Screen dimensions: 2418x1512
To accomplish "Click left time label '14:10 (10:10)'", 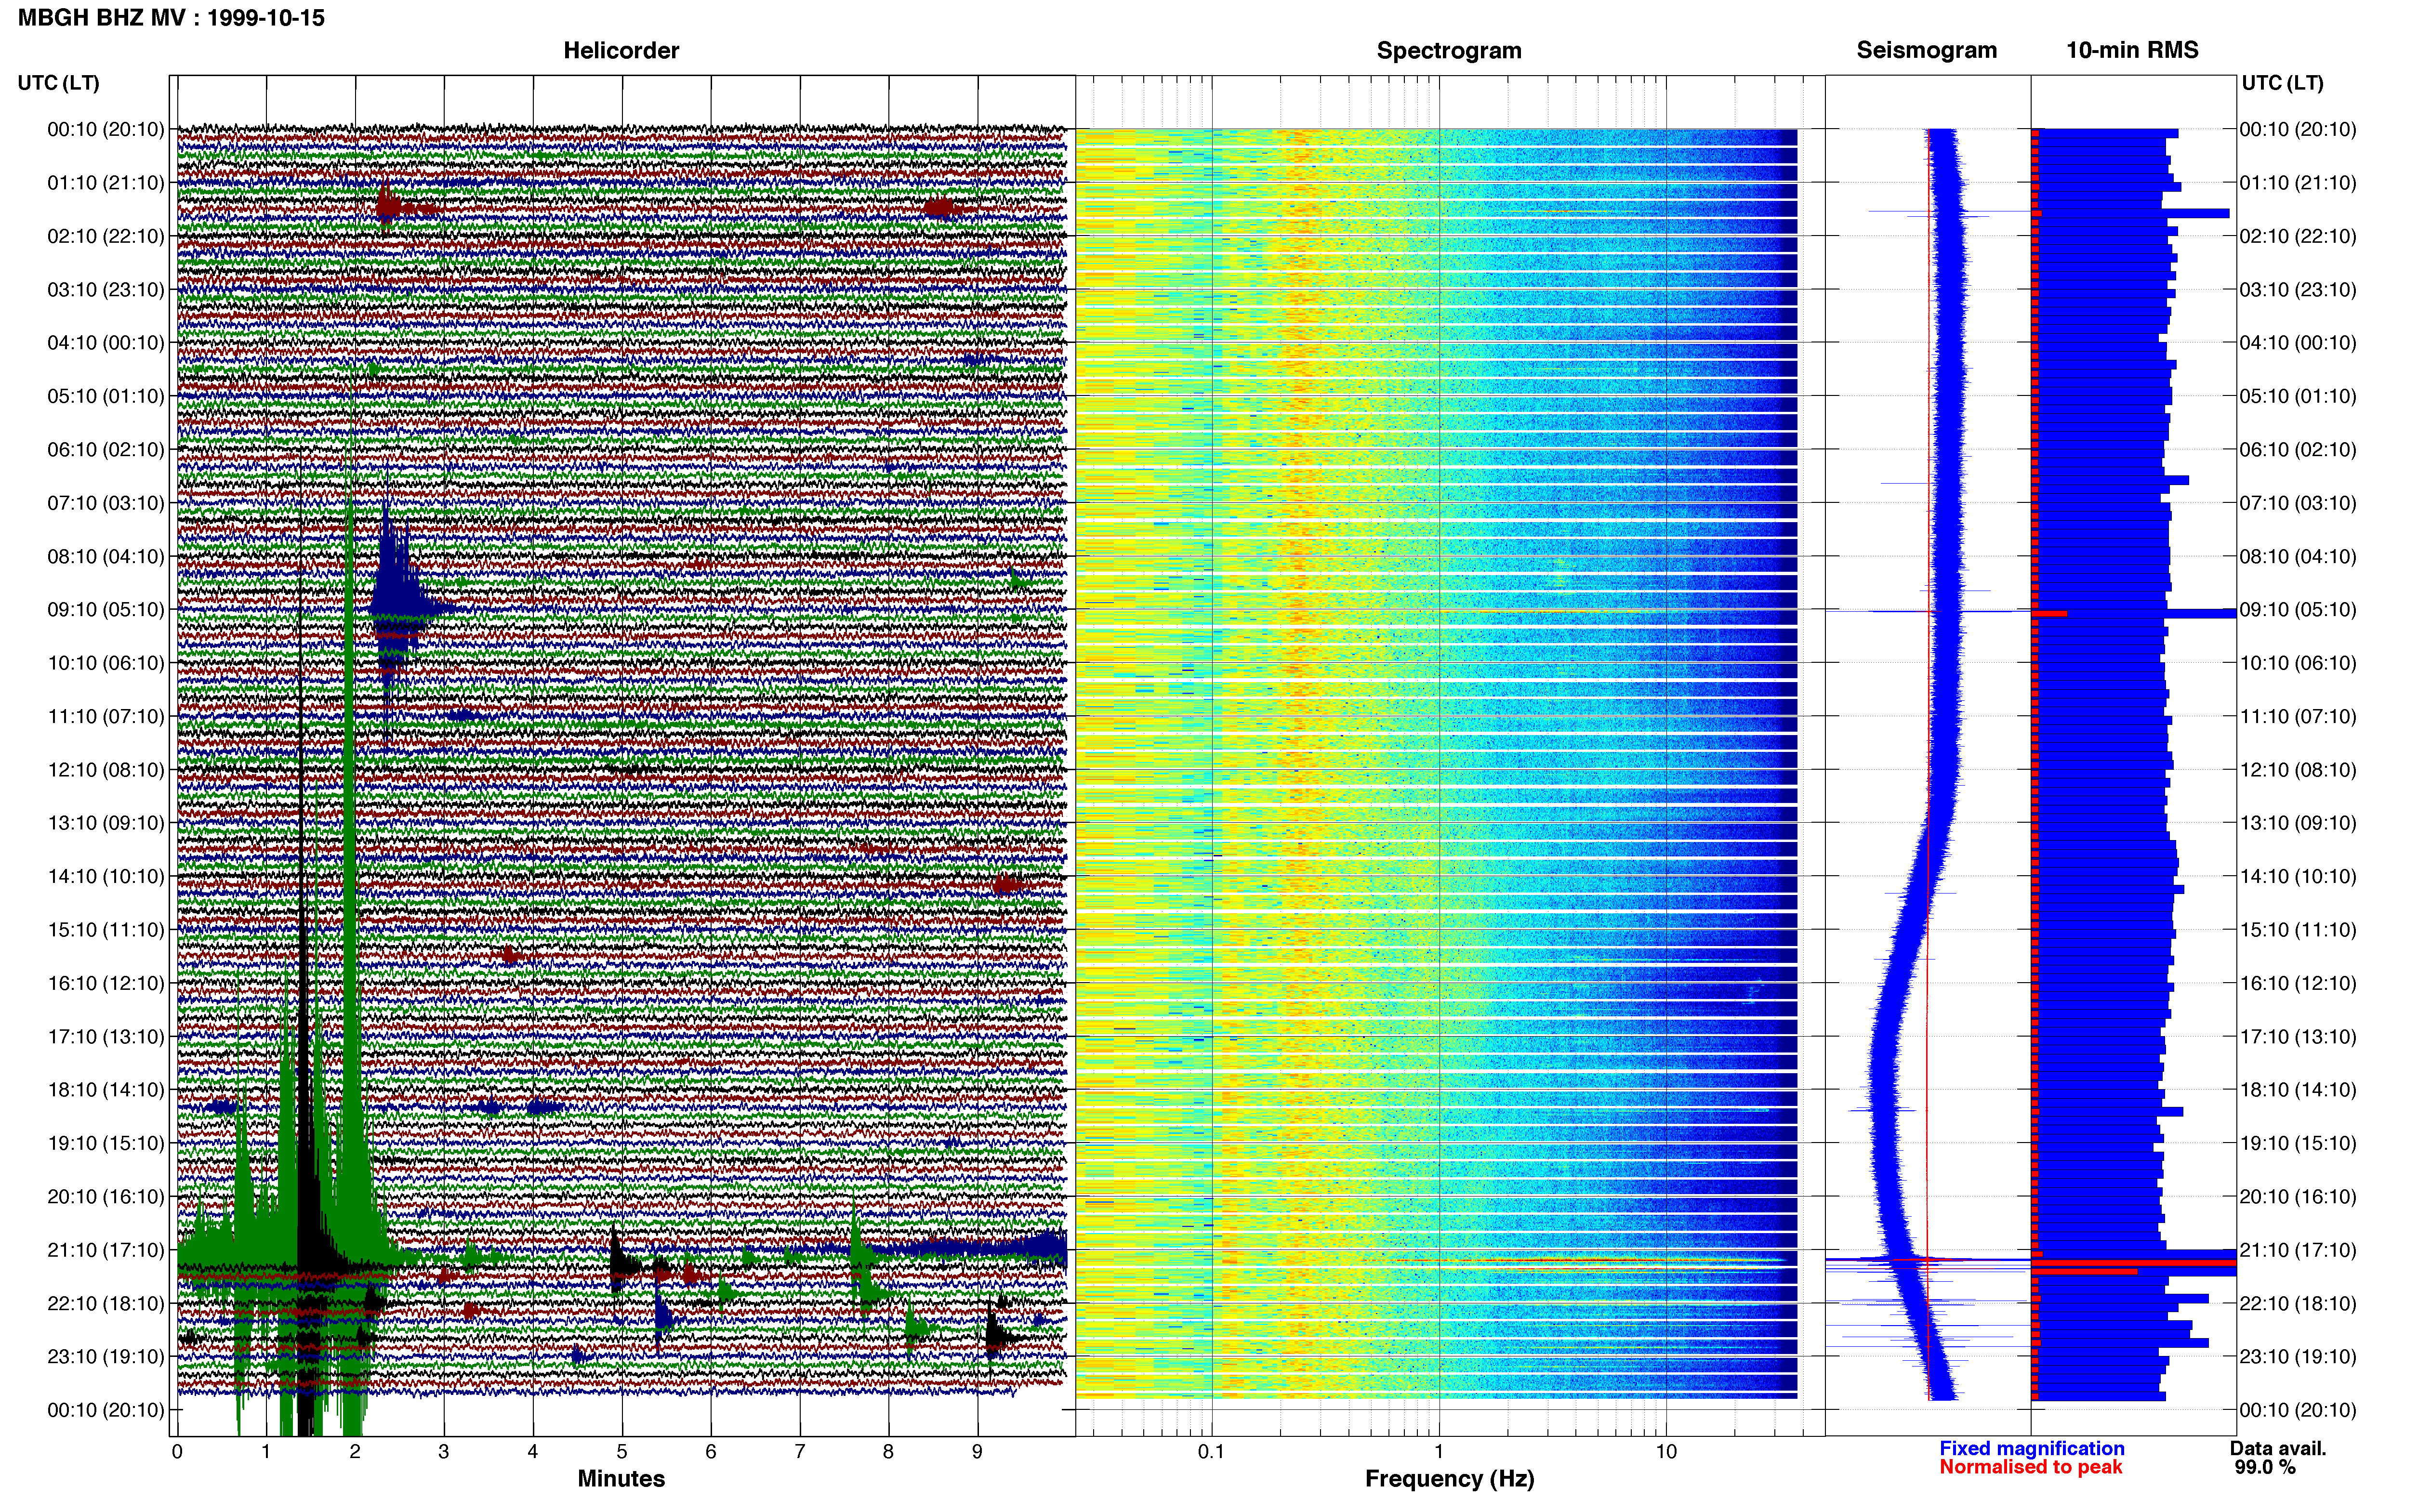I will 106,876.
